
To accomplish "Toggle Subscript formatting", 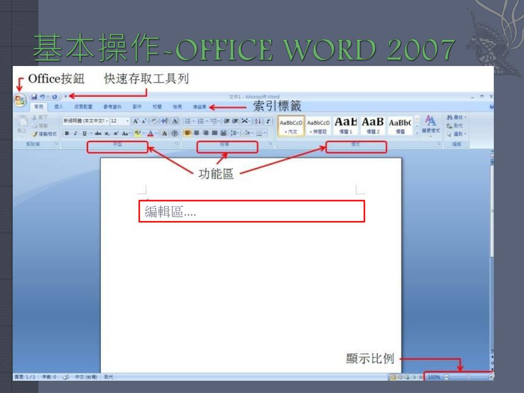I will tap(106, 134).
